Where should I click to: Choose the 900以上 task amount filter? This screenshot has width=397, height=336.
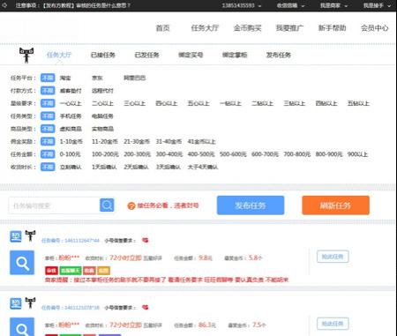[x=357, y=154]
